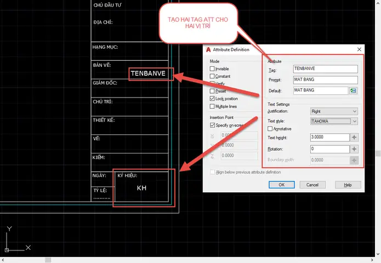
Task: Click the vertical scrollbar down arrow
Action: (x=378, y=254)
